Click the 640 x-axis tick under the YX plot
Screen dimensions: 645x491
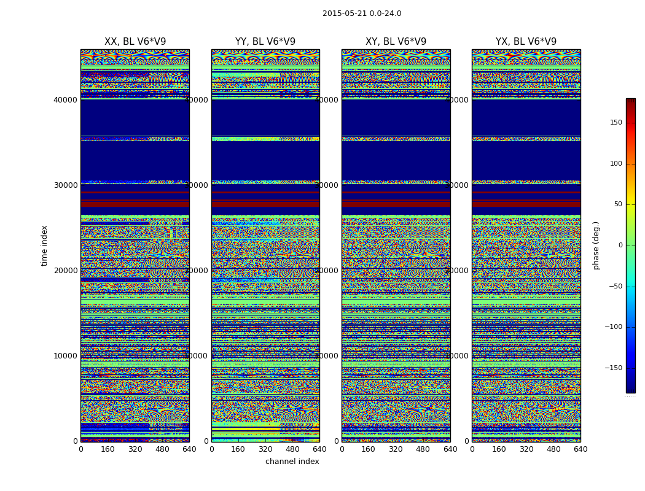click(x=580, y=449)
